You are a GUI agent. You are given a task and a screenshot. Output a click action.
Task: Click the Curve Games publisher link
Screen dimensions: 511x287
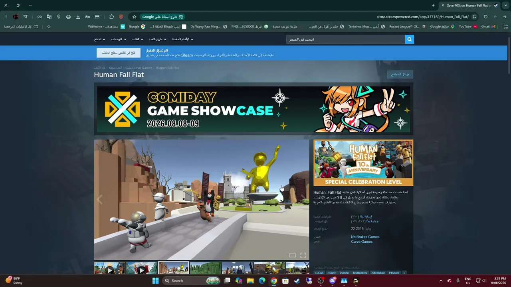click(362, 242)
